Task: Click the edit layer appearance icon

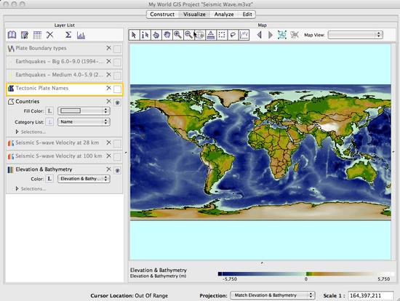Action: pos(25,35)
